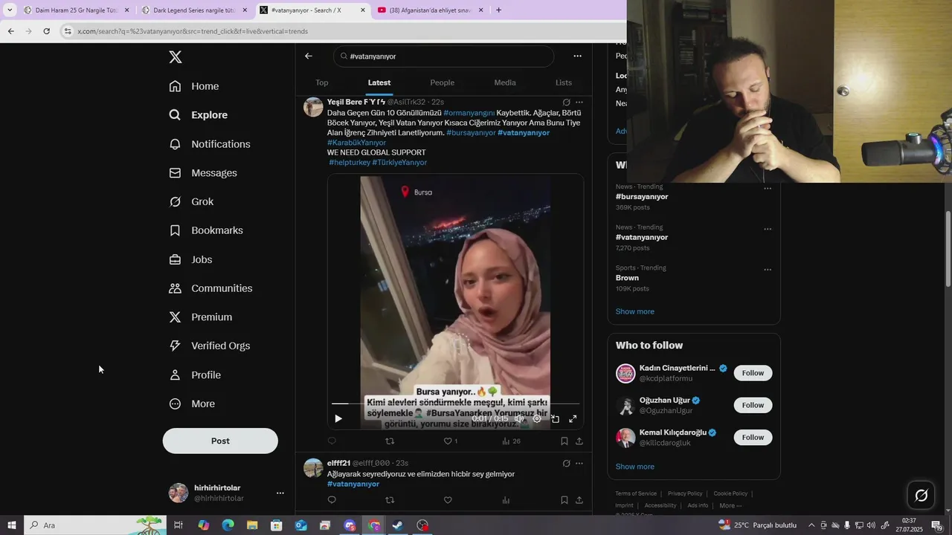Image resolution: width=952 pixels, height=535 pixels.
Task: Switch to the Dark Legend Series tab
Action: [x=194, y=10]
